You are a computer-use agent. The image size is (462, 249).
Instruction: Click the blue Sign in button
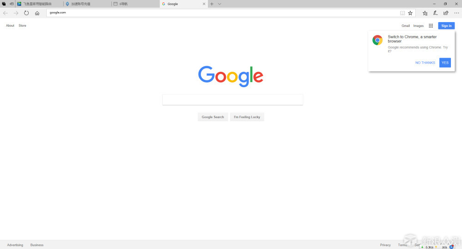tap(446, 25)
